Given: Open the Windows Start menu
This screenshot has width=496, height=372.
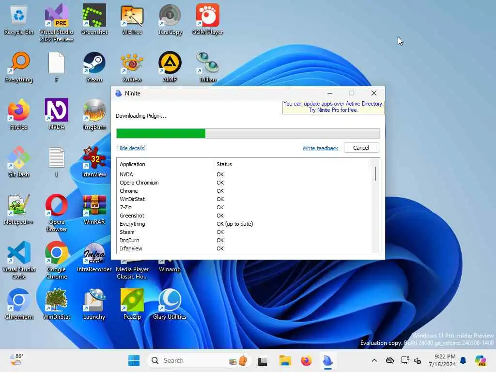Looking at the screenshot, I should click(134, 360).
